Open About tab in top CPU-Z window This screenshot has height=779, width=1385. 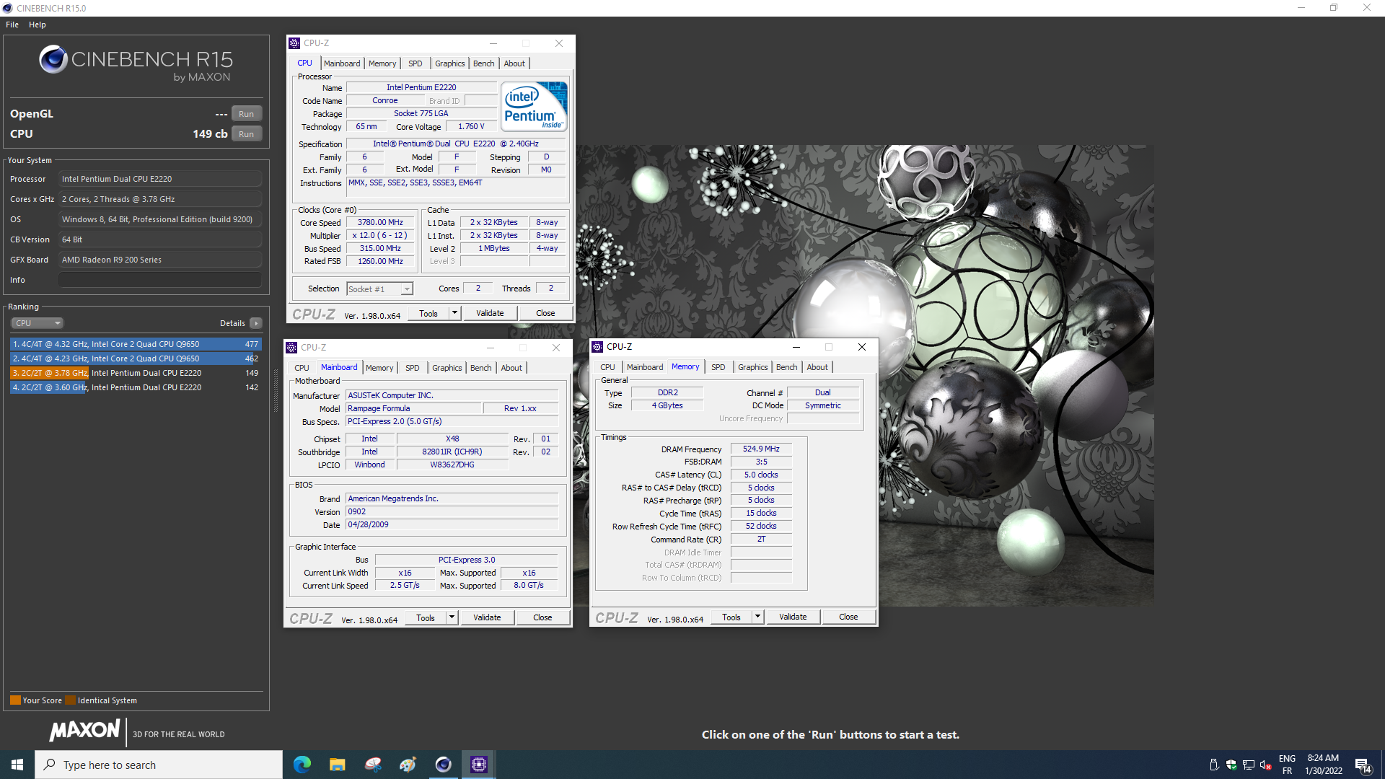514,63
